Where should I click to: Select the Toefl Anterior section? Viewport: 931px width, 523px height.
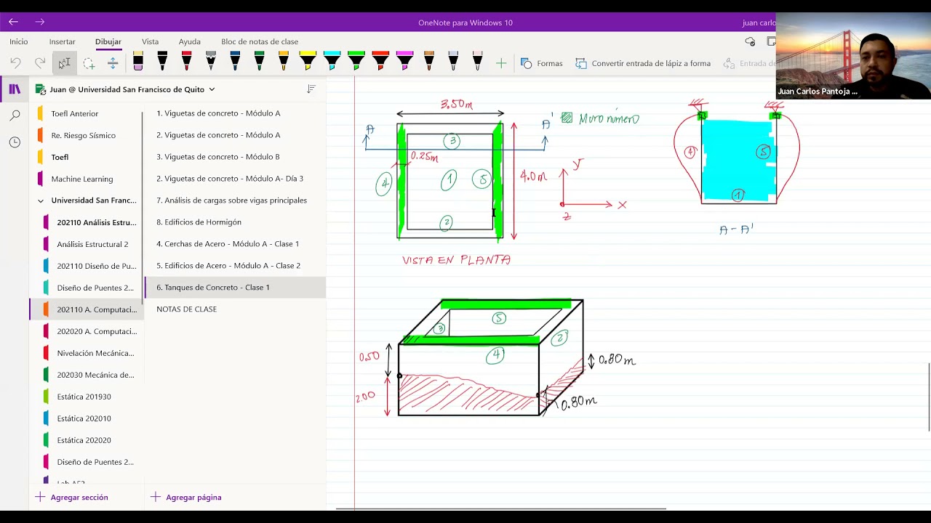coord(86,113)
